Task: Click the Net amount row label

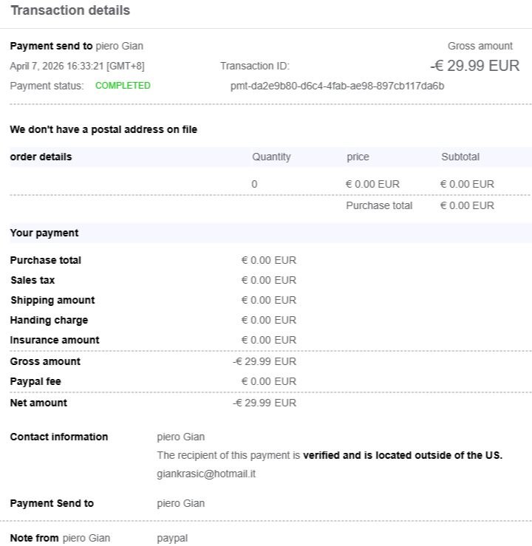Action: coord(38,403)
